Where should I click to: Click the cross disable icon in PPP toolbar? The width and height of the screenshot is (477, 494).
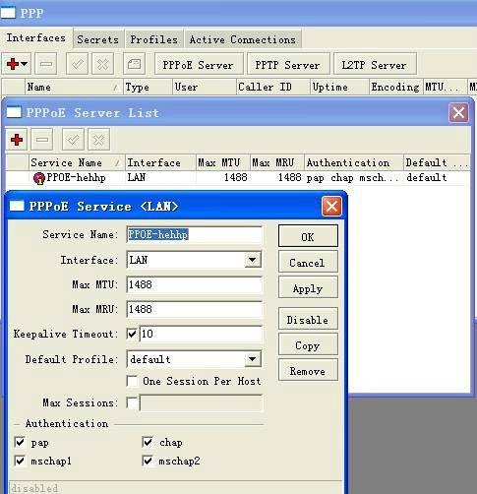[102, 64]
